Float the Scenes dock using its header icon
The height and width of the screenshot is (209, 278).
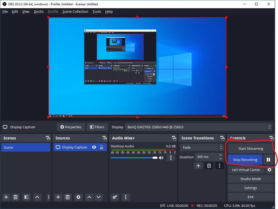click(x=48, y=138)
